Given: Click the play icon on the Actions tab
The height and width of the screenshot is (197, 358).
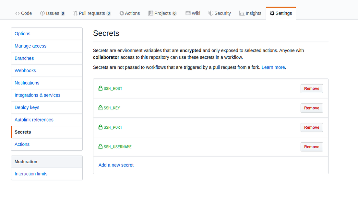Looking at the screenshot, I should coord(121,13).
